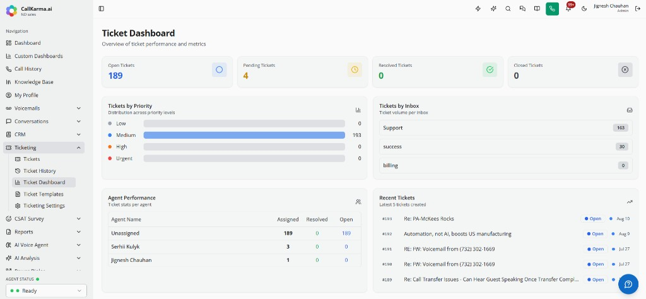The image size is (646, 299).
Task: Click the Assigned column header
Action: 288,220
